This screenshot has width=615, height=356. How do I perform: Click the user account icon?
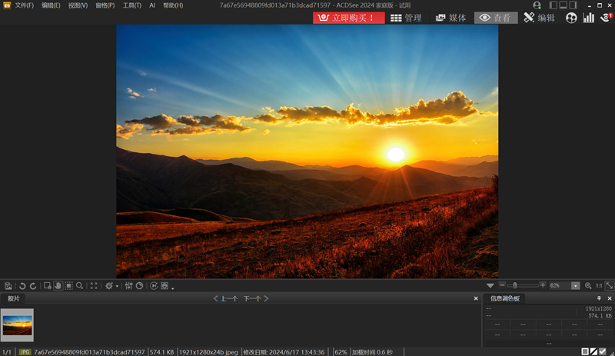537,5
